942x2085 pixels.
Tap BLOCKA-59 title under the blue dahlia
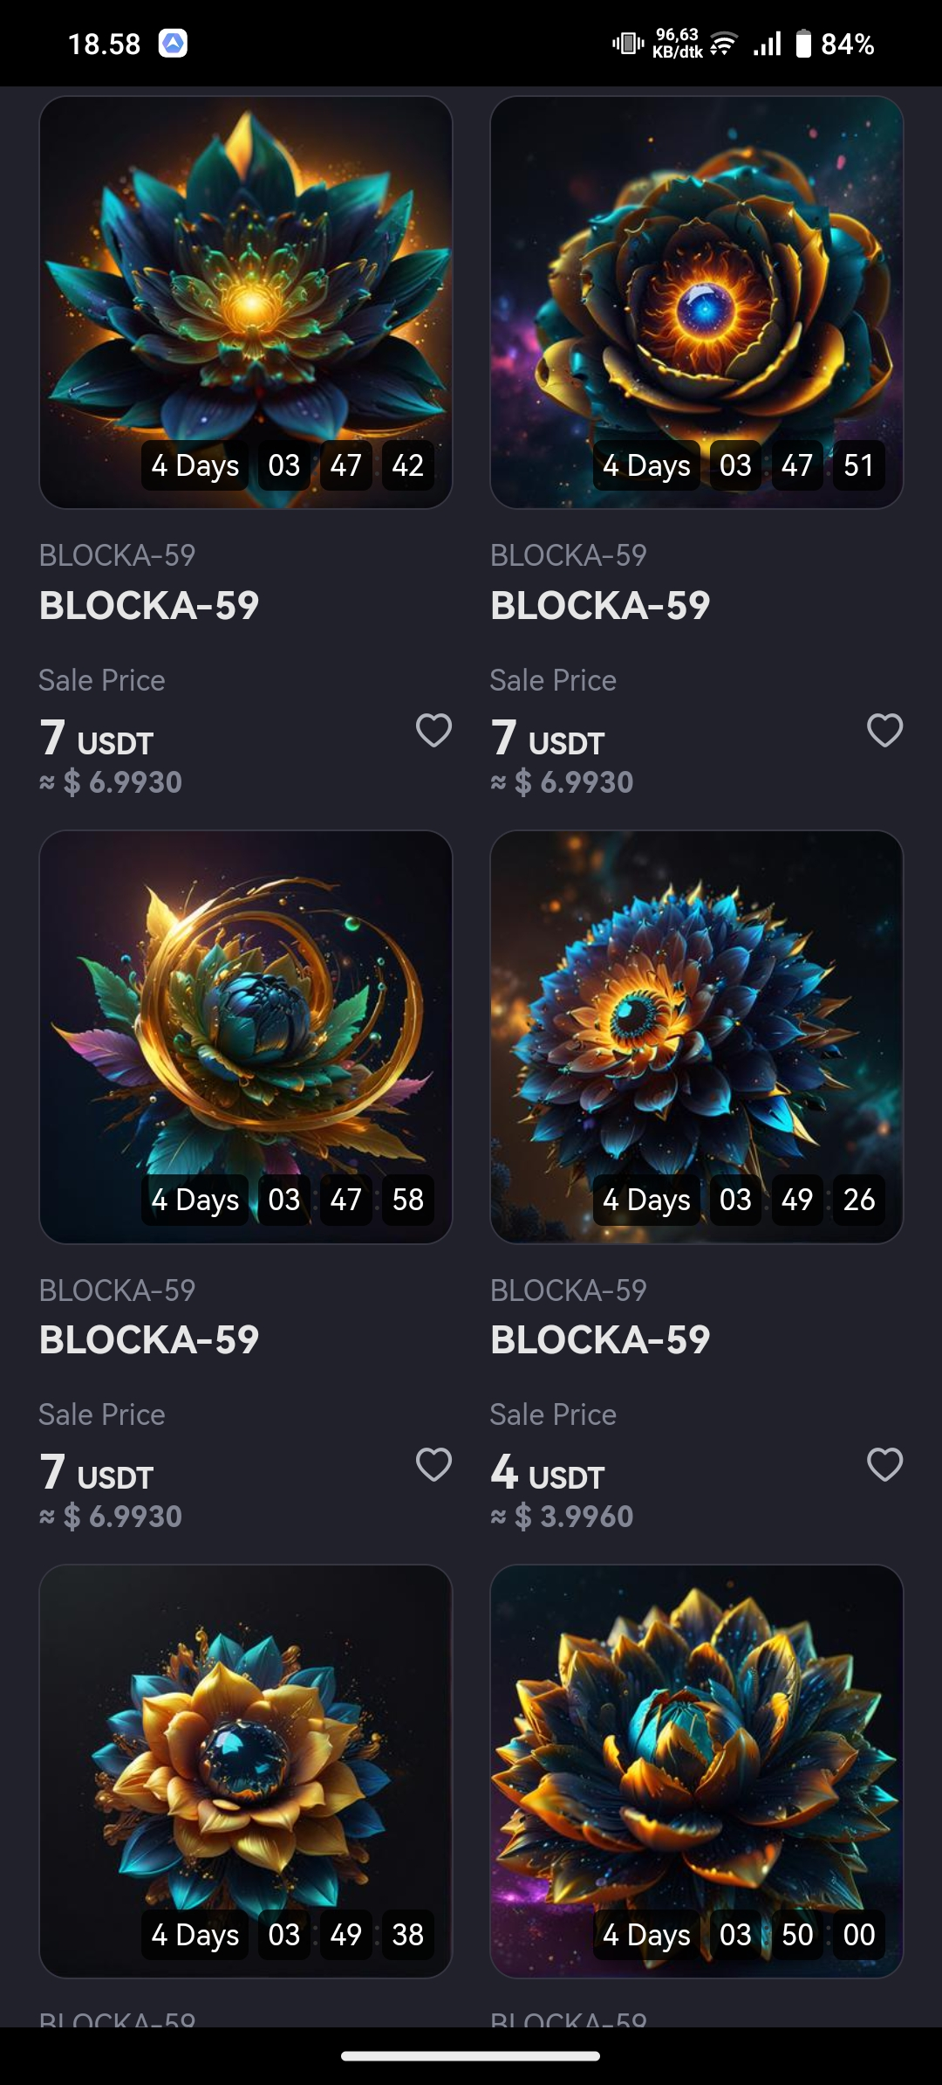click(x=600, y=1340)
